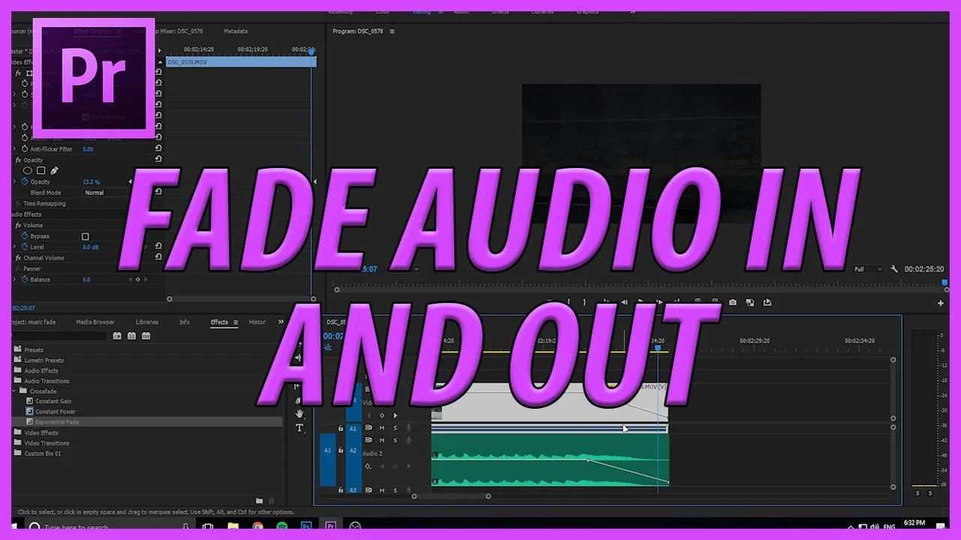Click the YUV effects filter icon

point(146,335)
